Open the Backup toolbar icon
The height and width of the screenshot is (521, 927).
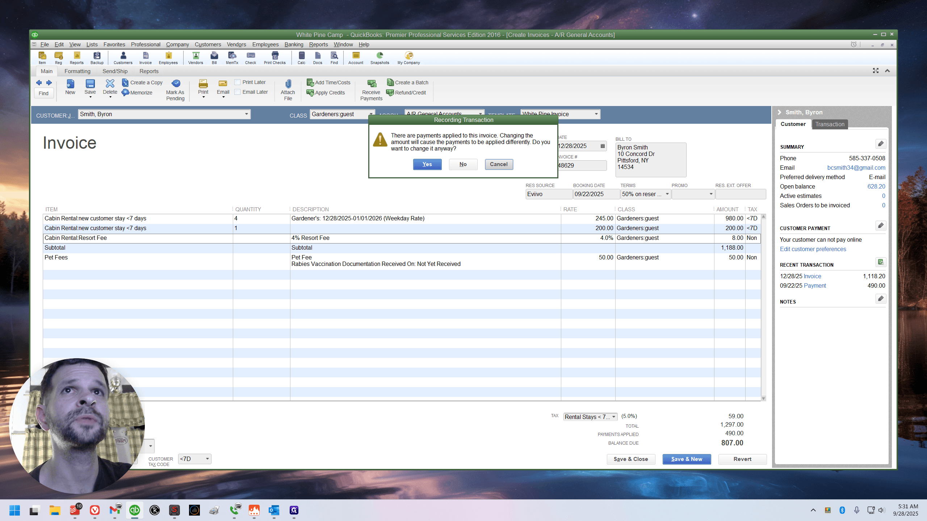[97, 58]
